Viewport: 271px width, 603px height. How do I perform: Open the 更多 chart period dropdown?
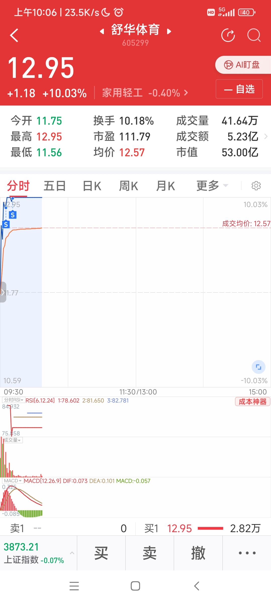212,186
